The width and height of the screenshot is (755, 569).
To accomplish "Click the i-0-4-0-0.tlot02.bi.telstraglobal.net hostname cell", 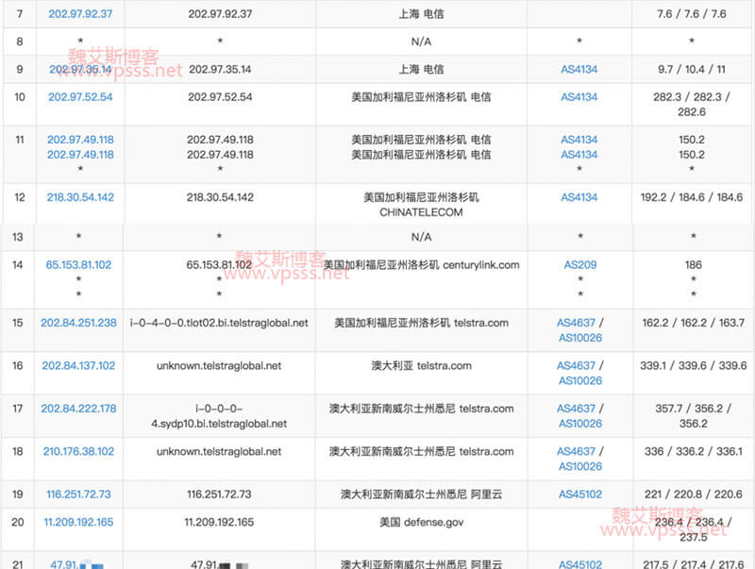I will [219, 323].
